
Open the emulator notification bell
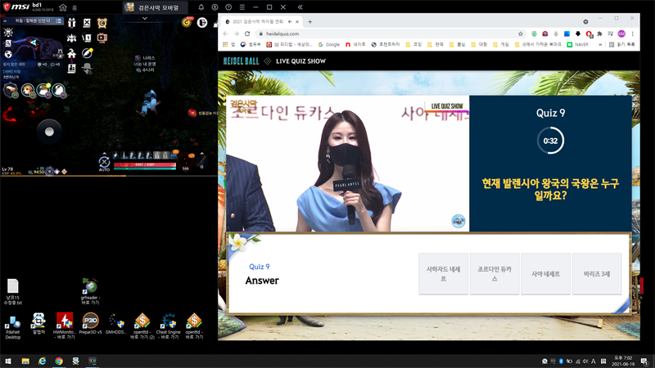point(201,7)
